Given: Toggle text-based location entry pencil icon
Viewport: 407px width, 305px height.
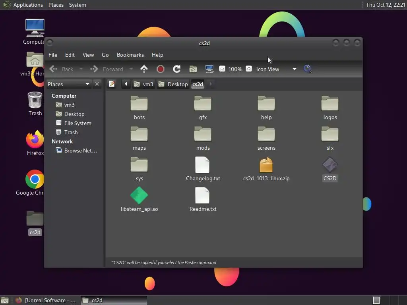Looking at the screenshot, I should (x=112, y=84).
